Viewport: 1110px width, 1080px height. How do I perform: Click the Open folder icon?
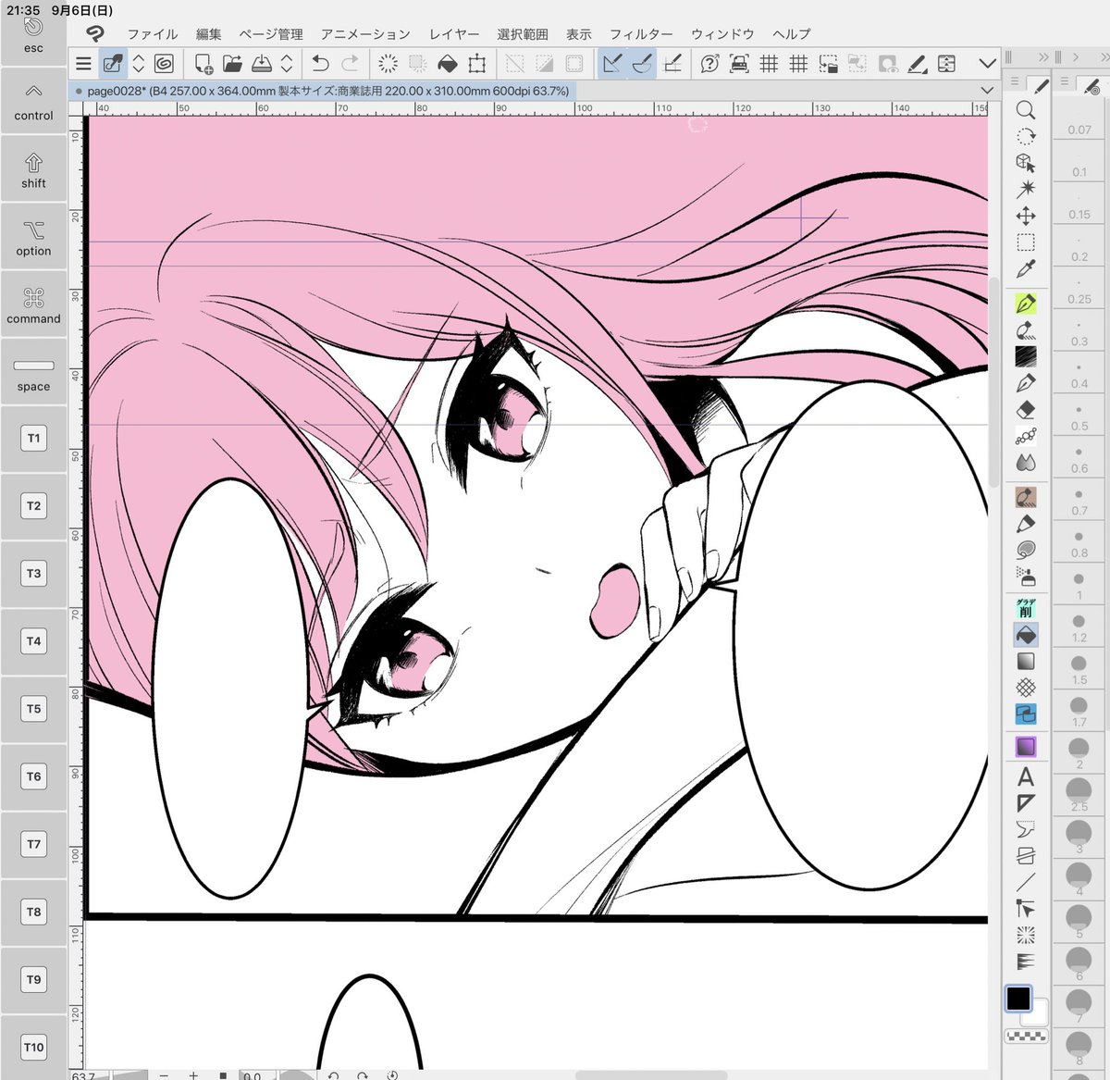232,63
